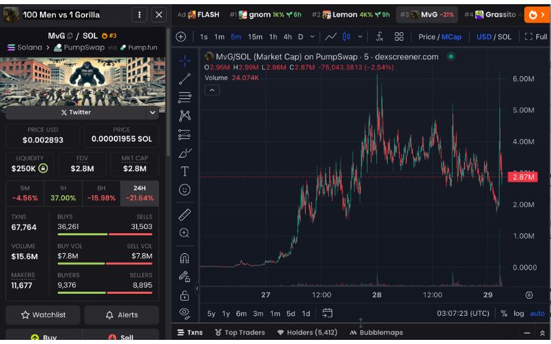Expand the more timeframes dropdown
The height and width of the screenshot is (344, 551).
(313, 36)
